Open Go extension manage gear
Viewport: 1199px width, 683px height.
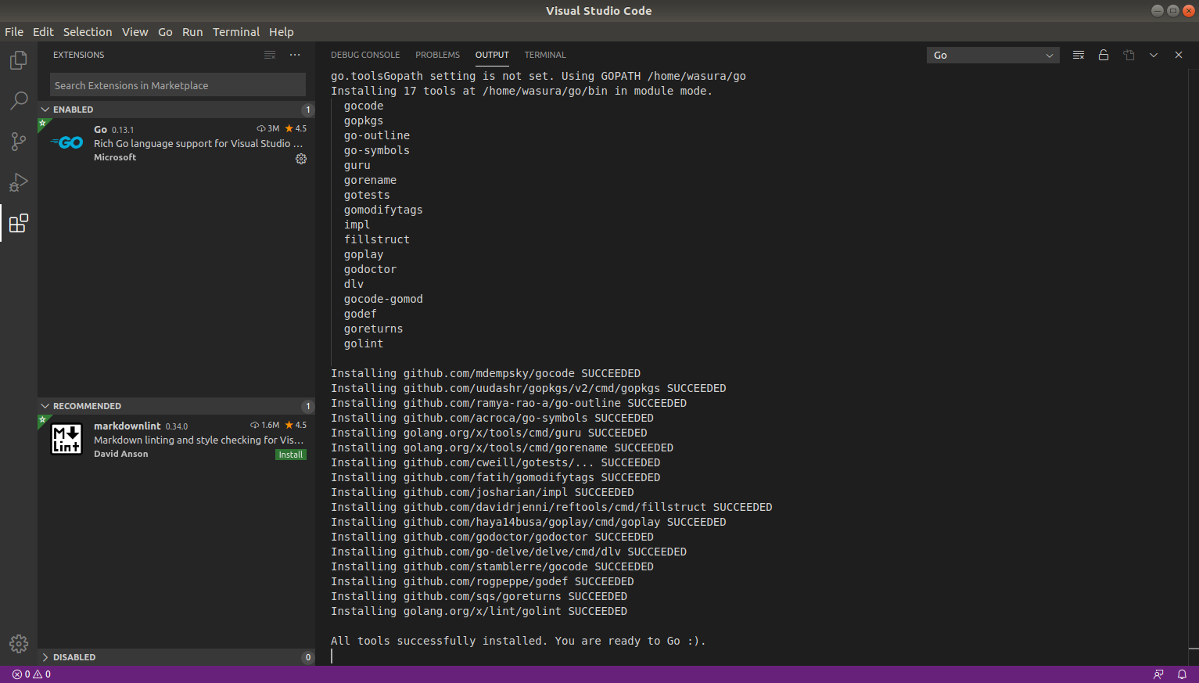click(x=301, y=159)
